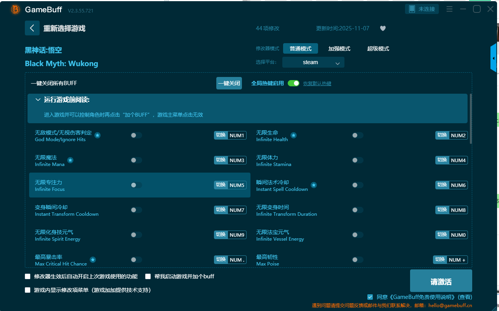Open the hamburger menu icon in title bar
This screenshot has width=499, height=311.
[449, 9]
